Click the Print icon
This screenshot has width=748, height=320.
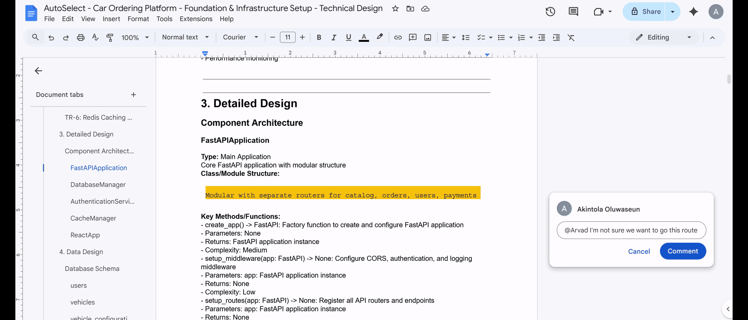pos(81,37)
